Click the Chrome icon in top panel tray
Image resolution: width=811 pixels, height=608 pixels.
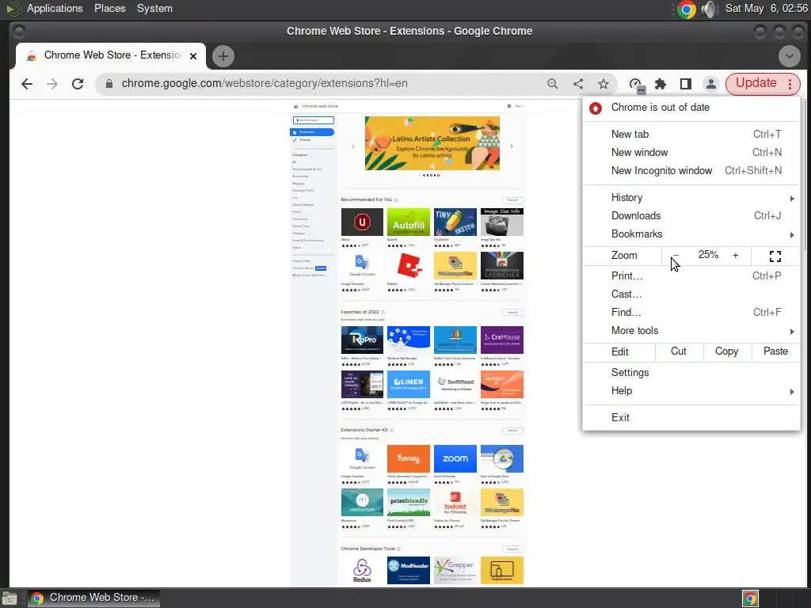687,9
